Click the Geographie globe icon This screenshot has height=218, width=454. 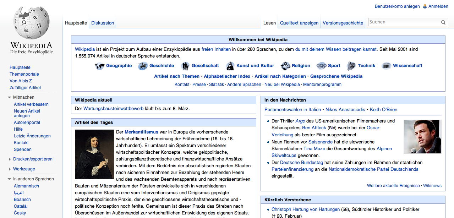pyautogui.click(x=100, y=66)
